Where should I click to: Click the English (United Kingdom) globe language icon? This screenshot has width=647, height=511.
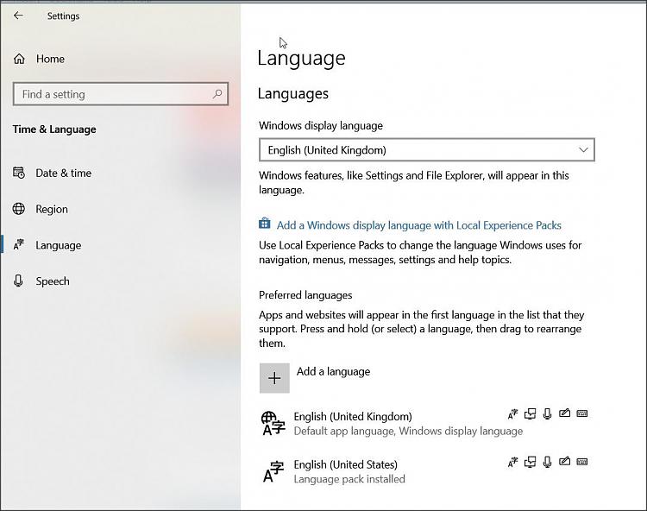tap(273, 424)
